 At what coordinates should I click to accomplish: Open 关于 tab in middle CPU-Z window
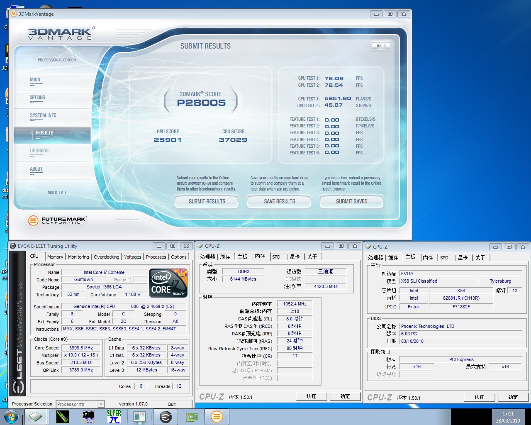pos(312,257)
